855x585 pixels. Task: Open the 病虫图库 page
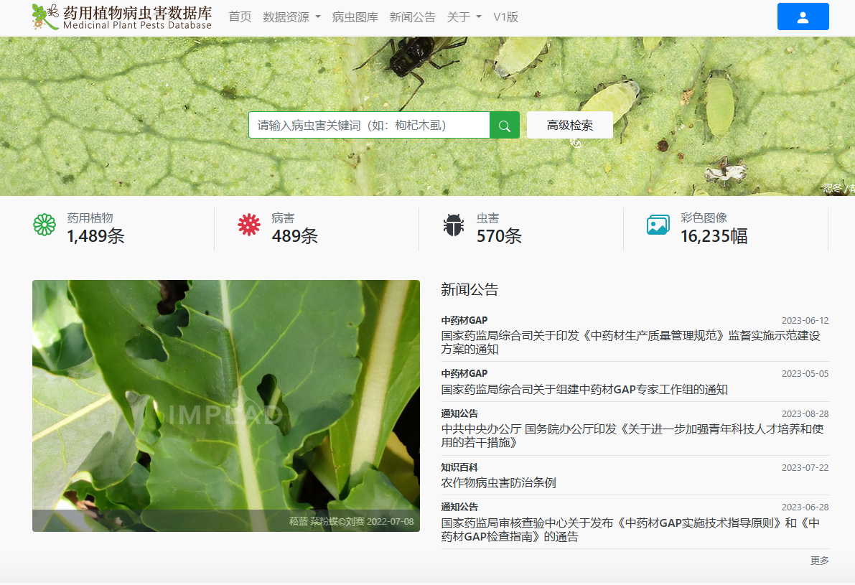pyautogui.click(x=355, y=17)
